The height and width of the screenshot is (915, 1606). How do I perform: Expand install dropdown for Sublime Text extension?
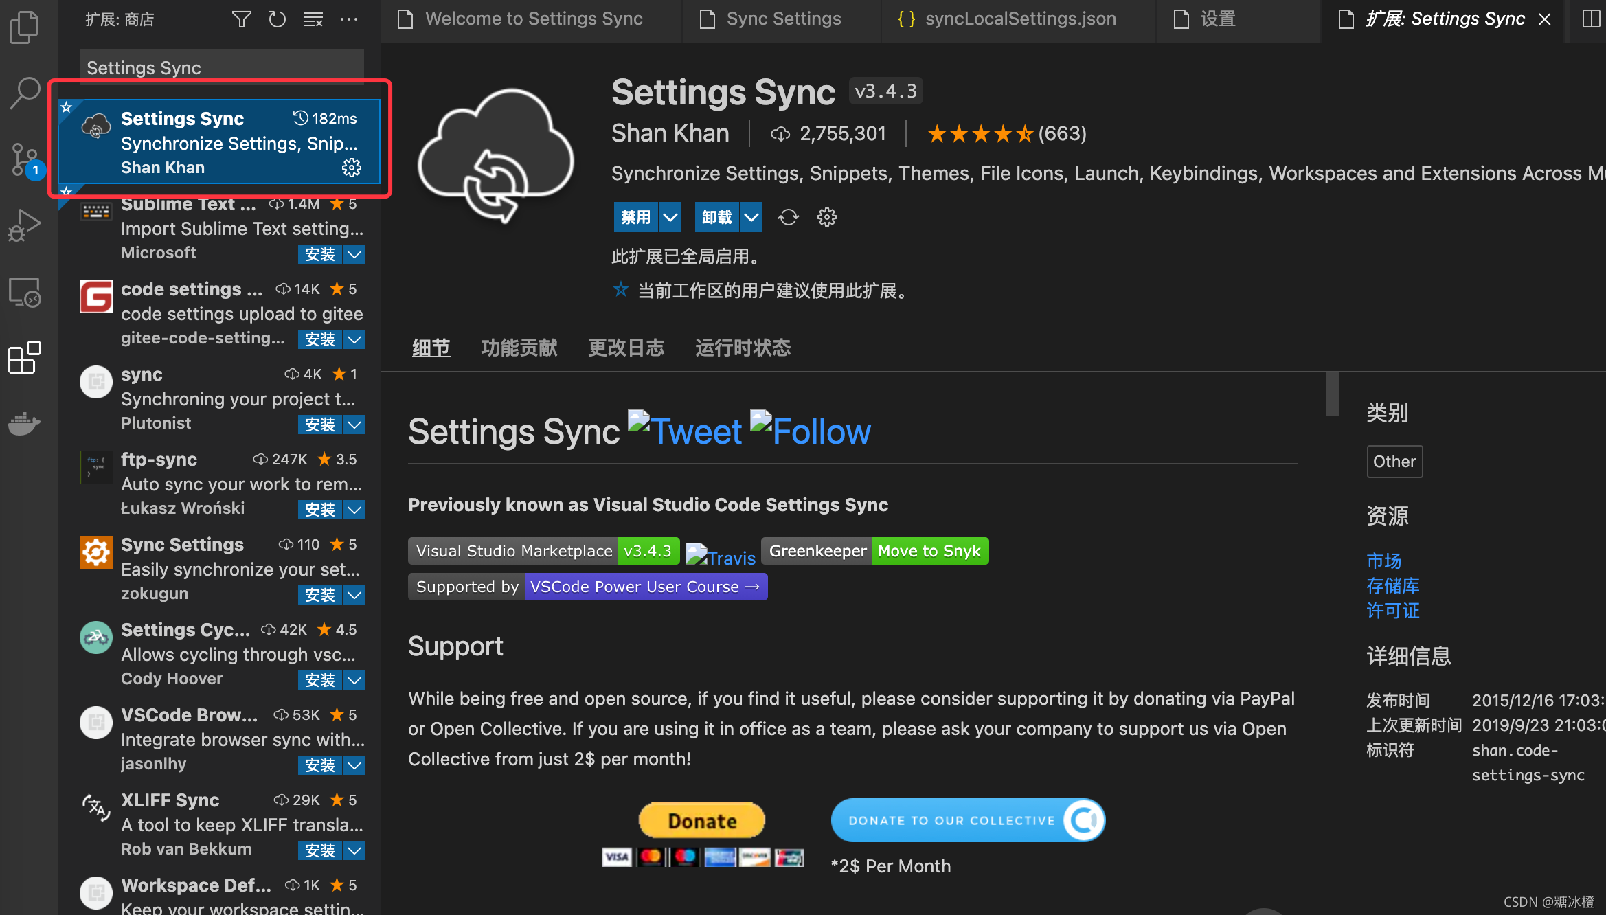[x=354, y=255]
